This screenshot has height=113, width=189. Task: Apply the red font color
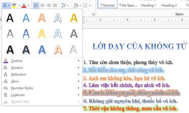point(24,6)
